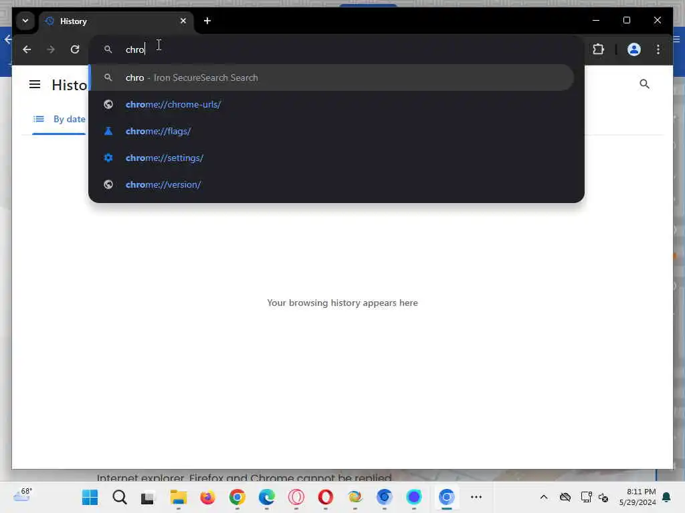This screenshot has width=685, height=513.
Task: Click the muted volume tray icon
Action: 604,497
